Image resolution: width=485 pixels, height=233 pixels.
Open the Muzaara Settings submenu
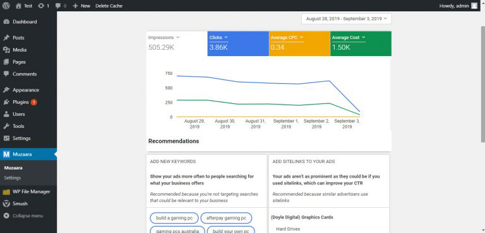13,178
